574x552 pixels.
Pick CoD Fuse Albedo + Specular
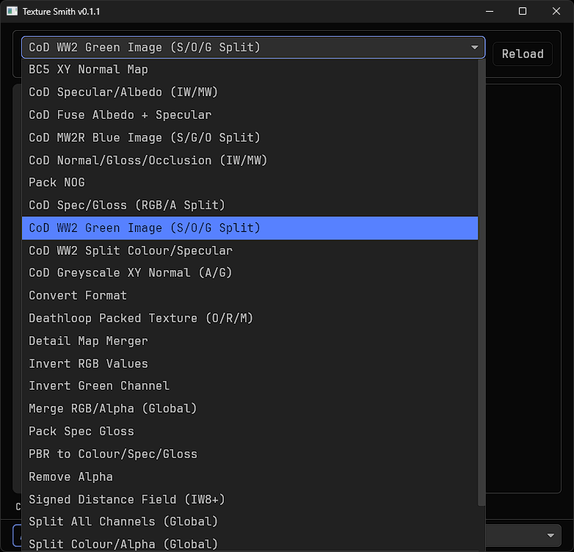[x=250, y=115]
